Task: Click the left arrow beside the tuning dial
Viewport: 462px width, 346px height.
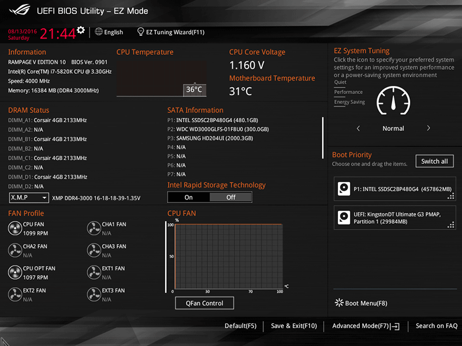Action: [357, 128]
